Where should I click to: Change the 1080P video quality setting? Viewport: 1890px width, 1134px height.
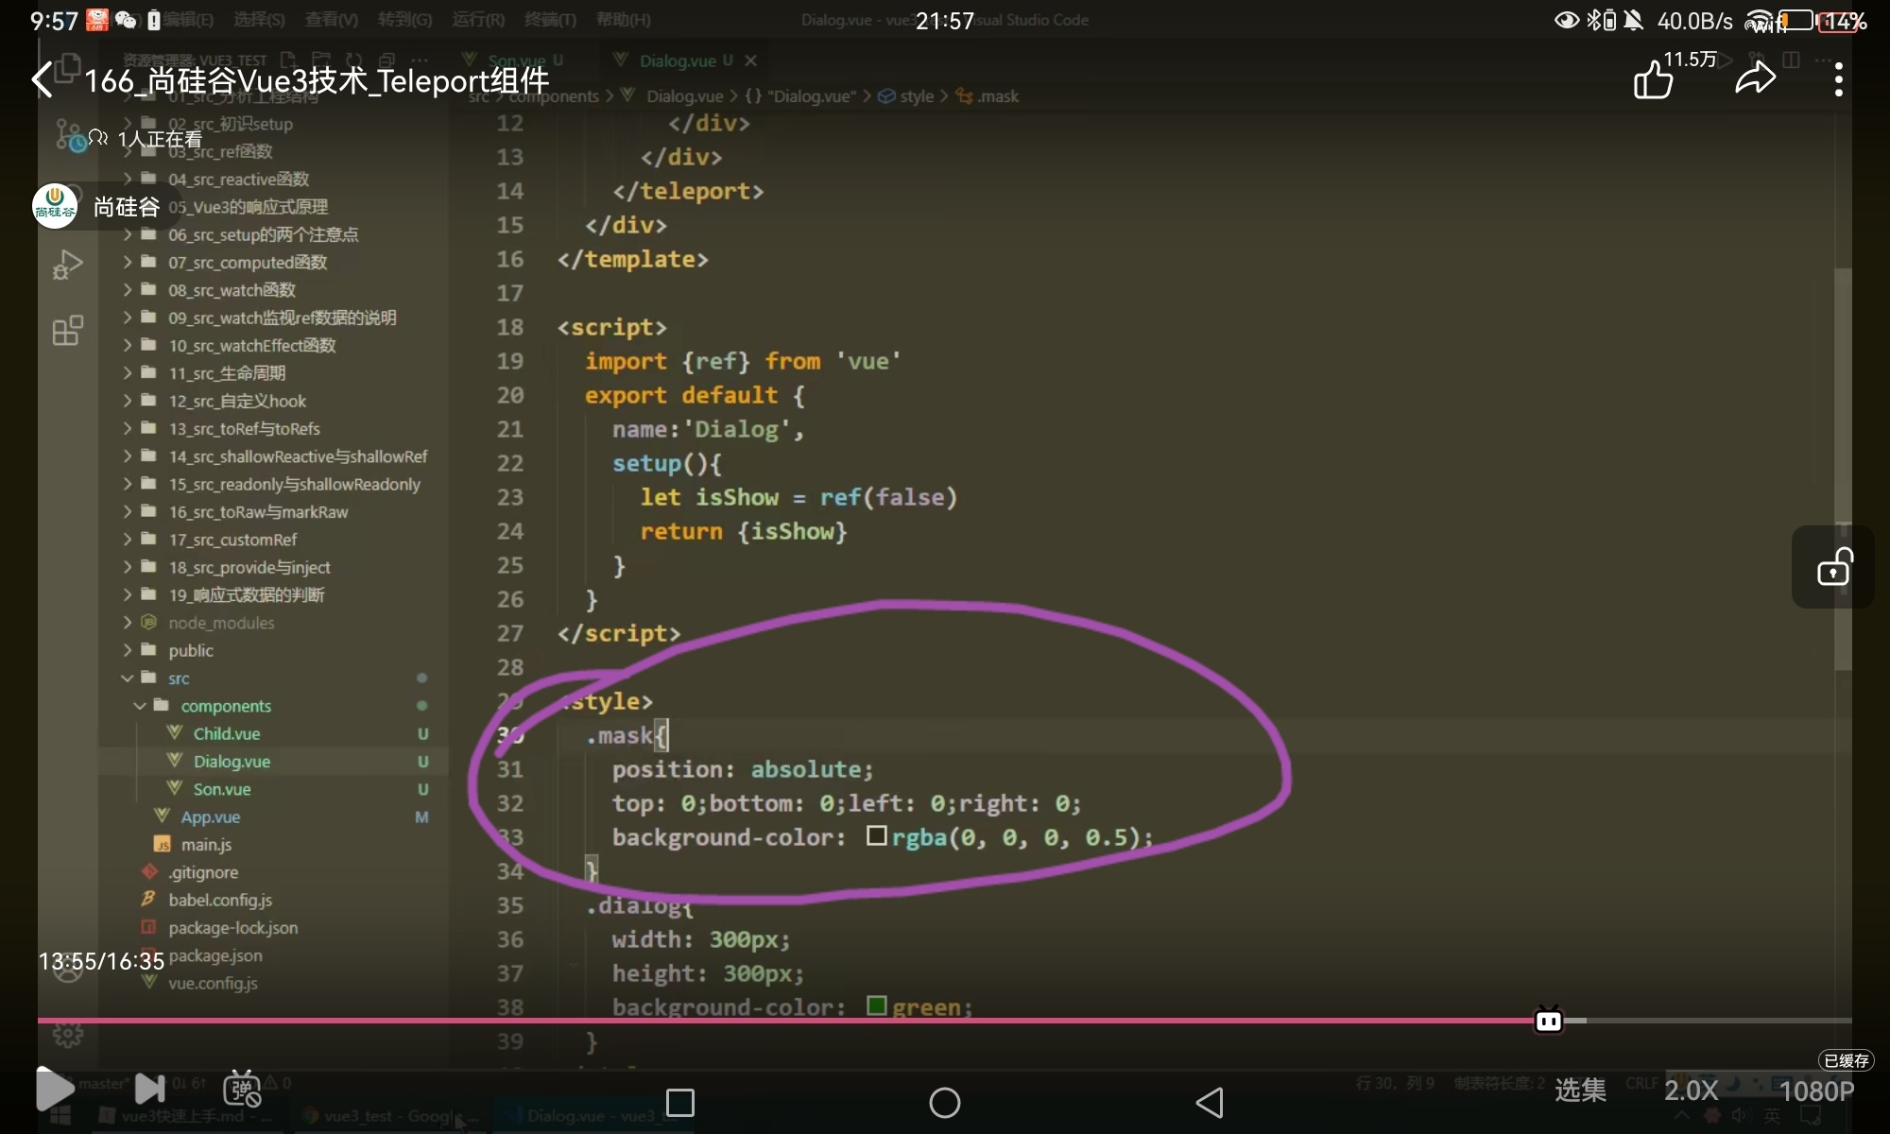[1816, 1091]
